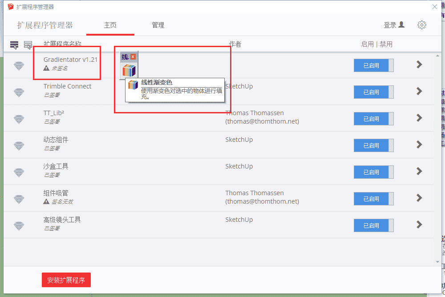Disable 动态组件 using its 已启用 switch
Viewport: 445px width, 297px height.
pos(373,145)
